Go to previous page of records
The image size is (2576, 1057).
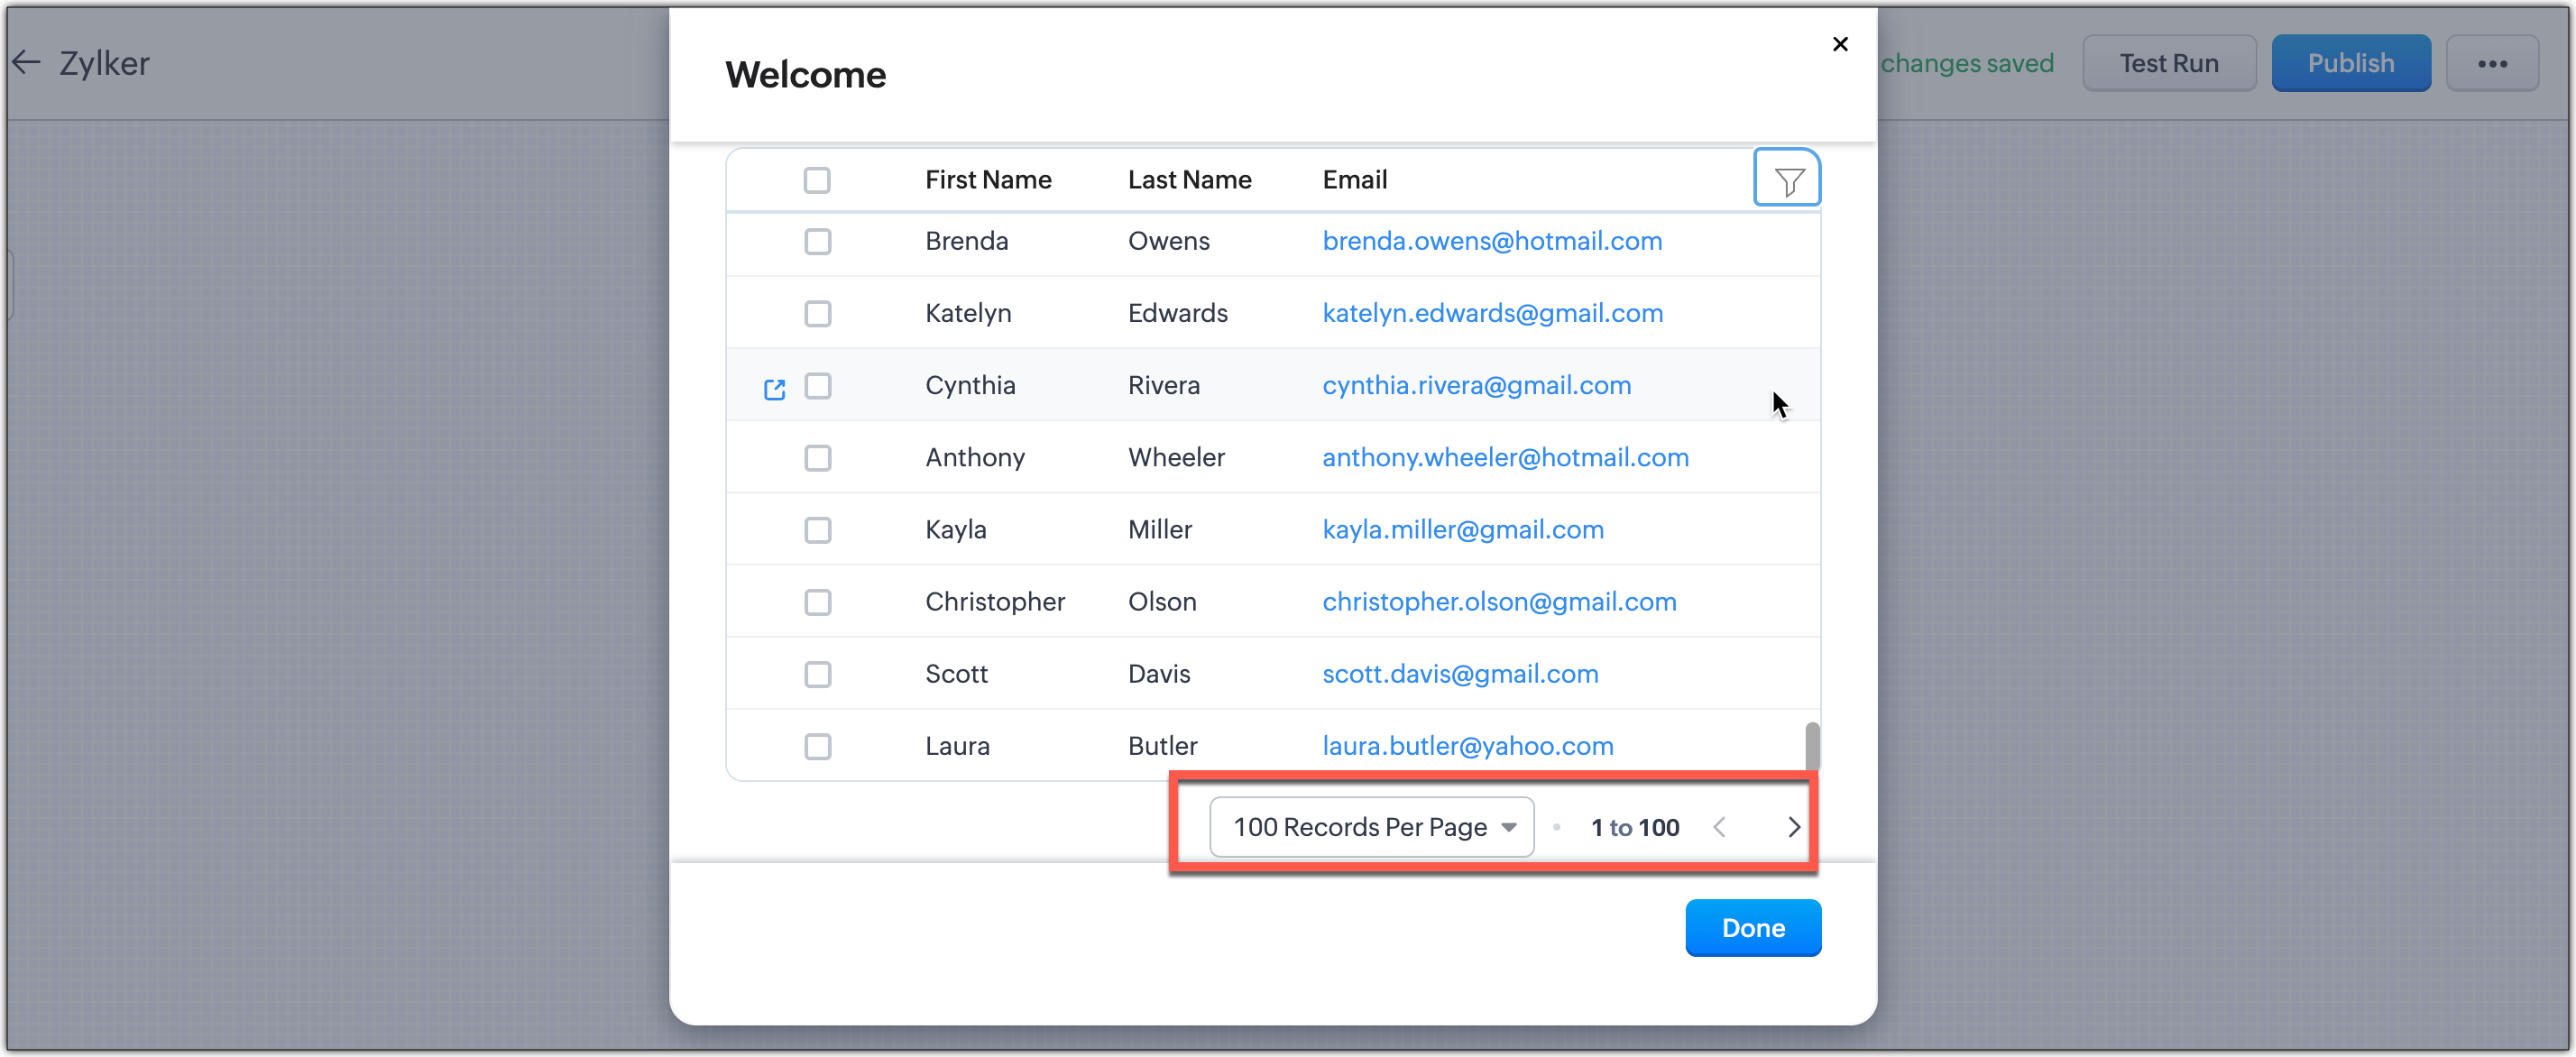point(1719,827)
